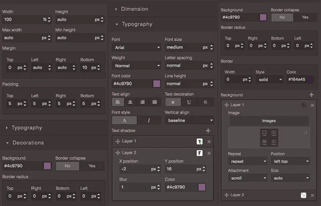The width and height of the screenshot is (321, 206).
Task: Click move handle of background Layer 1
Action: (x=227, y=105)
